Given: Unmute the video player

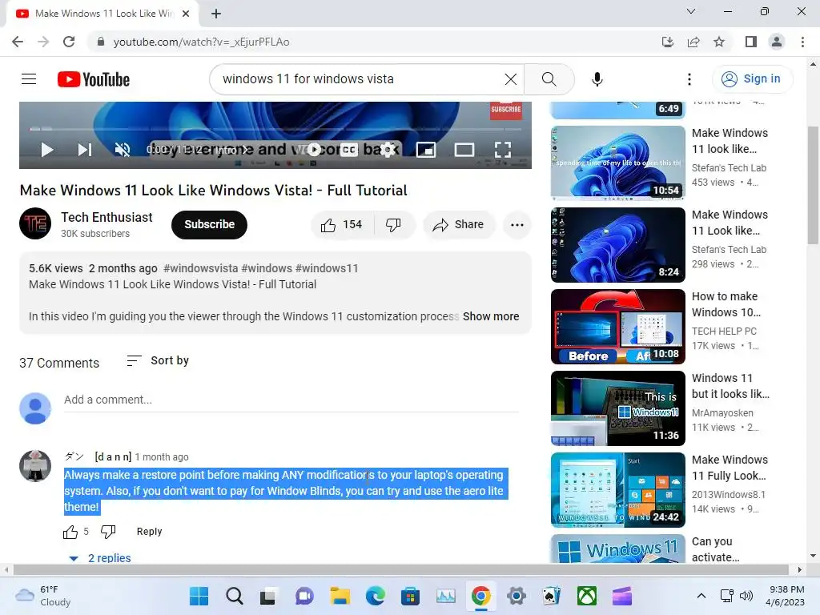Looking at the screenshot, I should click(x=123, y=150).
